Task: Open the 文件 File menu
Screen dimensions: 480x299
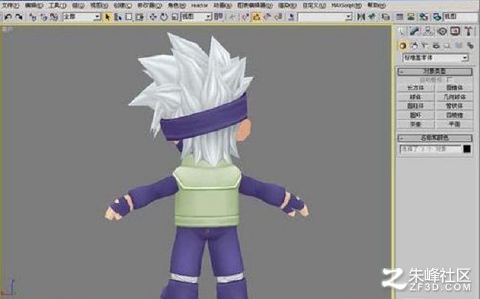Action: (x=11, y=5)
